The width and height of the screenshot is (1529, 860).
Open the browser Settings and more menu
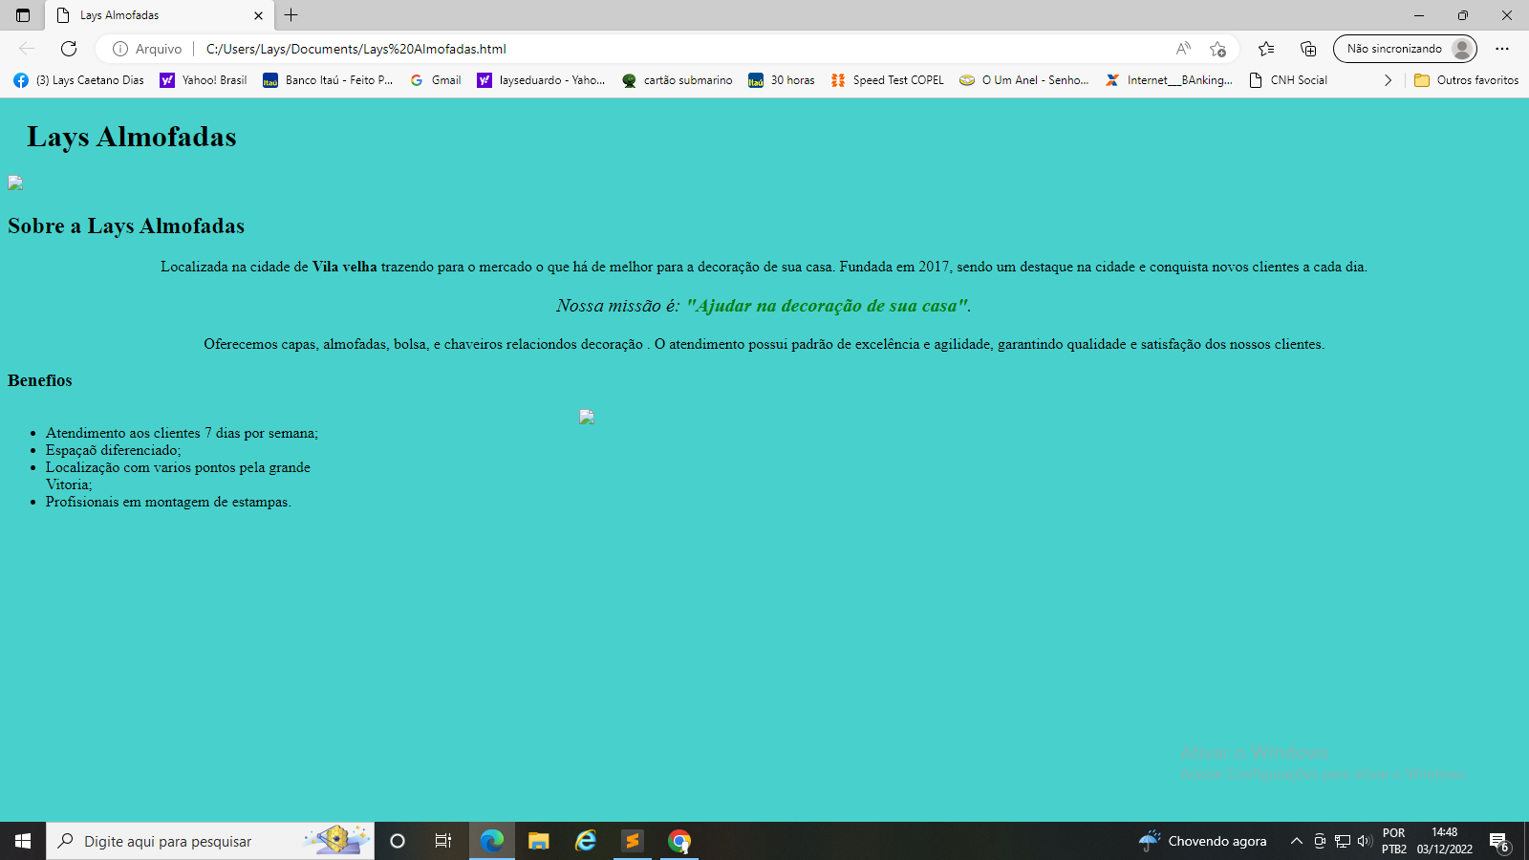point(1502,49)
